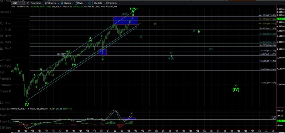The image size is (285, 133).
Task: Click the Settings gear icon
Action: click(x=107, y=3)
